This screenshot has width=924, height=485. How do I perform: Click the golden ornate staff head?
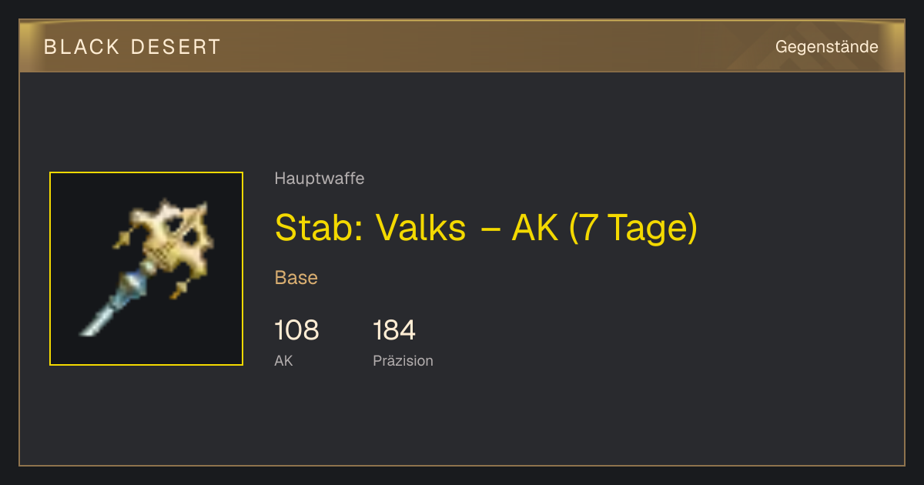point(171,239)
